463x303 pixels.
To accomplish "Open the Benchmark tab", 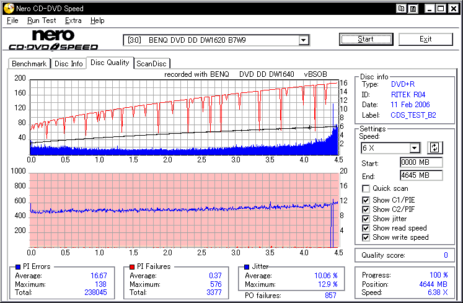I will point(29,63).
